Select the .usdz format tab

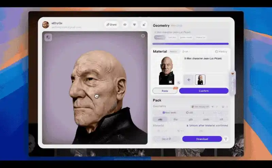pos(206,119)
